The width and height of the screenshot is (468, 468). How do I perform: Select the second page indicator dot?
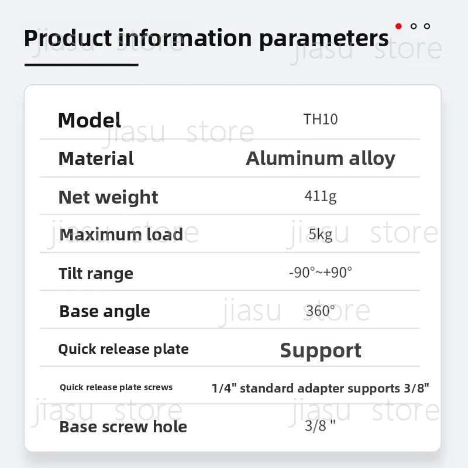tap(414, 26)
